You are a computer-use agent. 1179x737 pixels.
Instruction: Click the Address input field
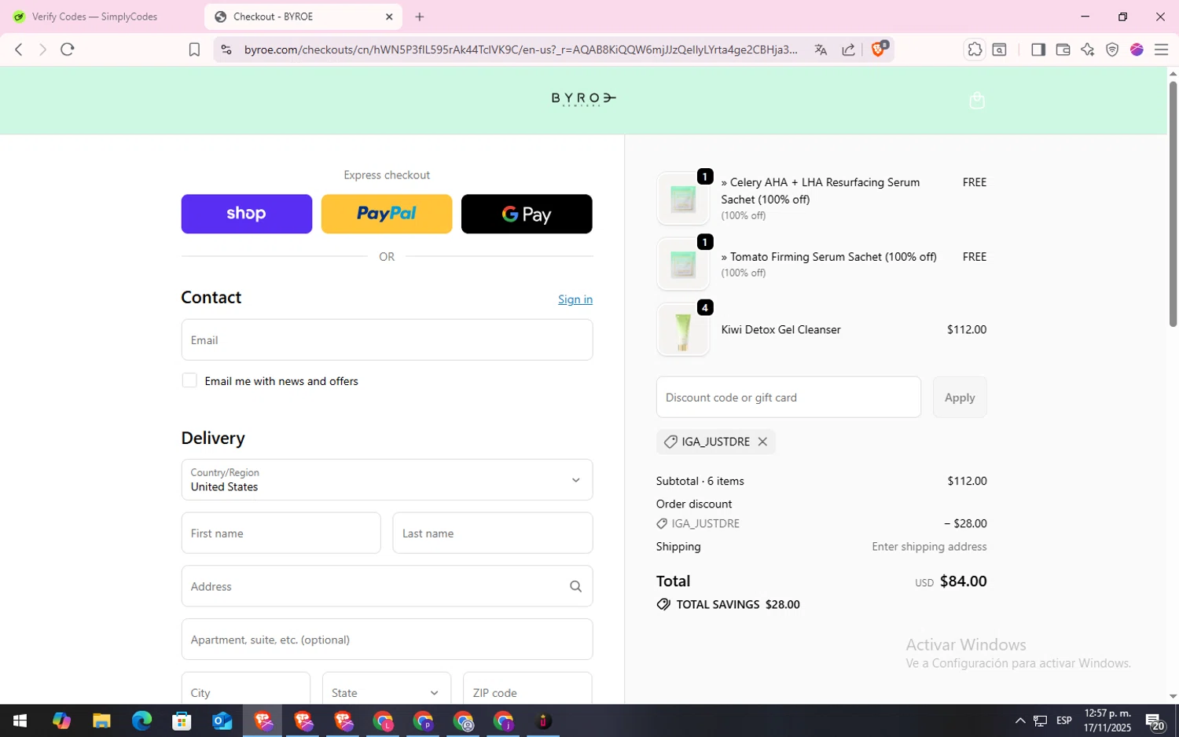pos(387,586)
